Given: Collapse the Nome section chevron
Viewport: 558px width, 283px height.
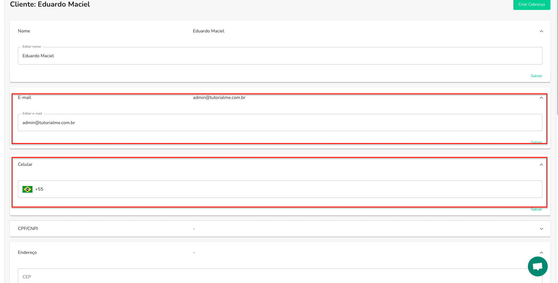Looking at the screenshot, I should click(541, 31).
